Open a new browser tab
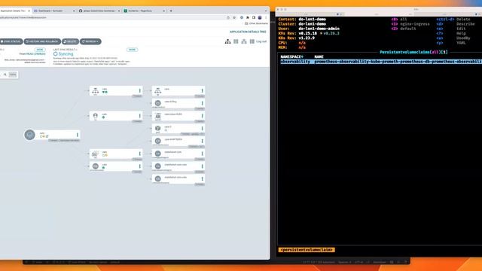Viewport: 482px width, 271px height. (x=171, y=11)
